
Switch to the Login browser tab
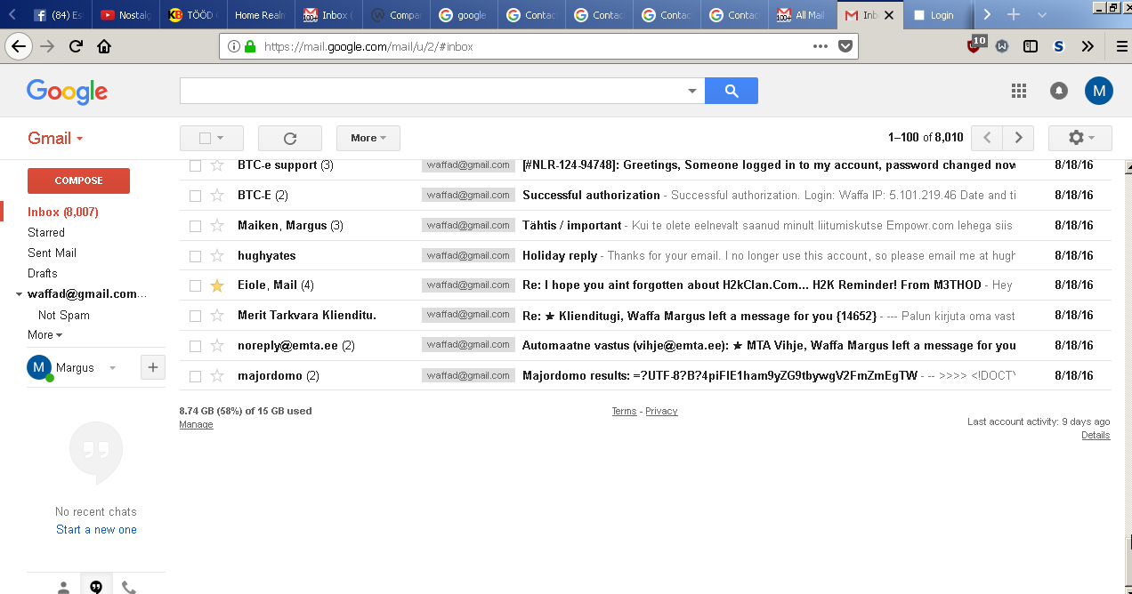pos(936,14)
